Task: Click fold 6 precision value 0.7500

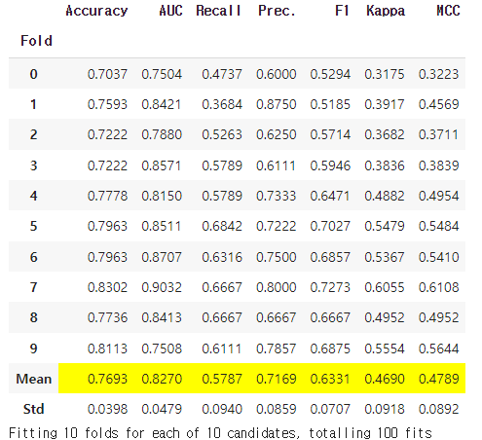Action: click(x=277, y=257)
